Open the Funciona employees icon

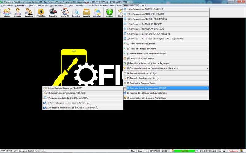coord(29,13)
